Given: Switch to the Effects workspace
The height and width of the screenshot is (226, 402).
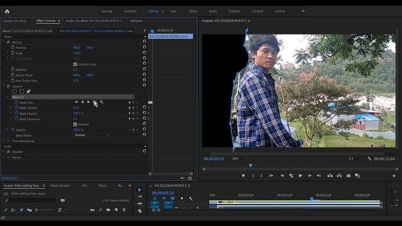Looking at the screenshot, I should 193,11.
